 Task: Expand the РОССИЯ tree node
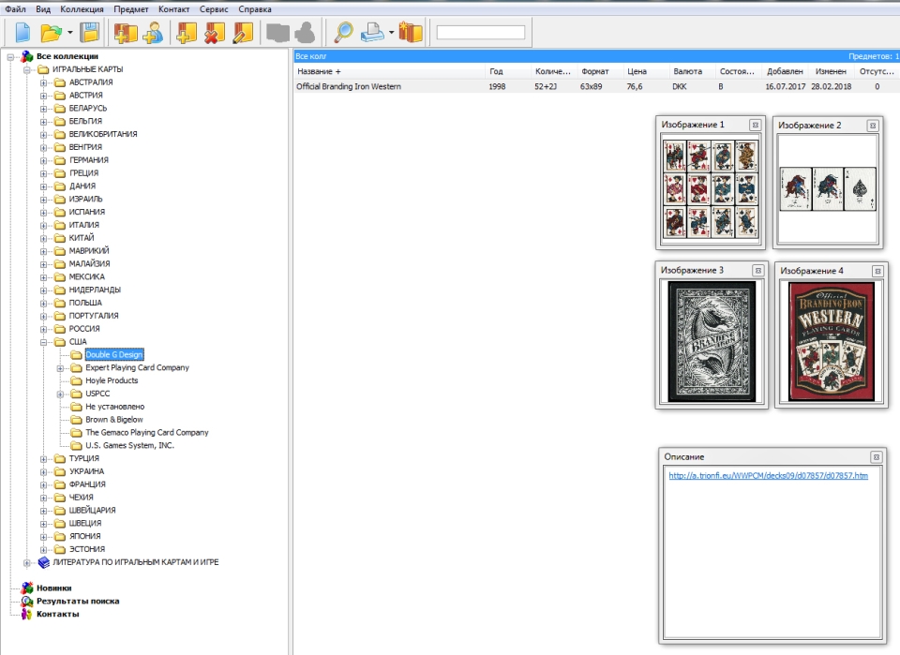[x=44, y=329]
